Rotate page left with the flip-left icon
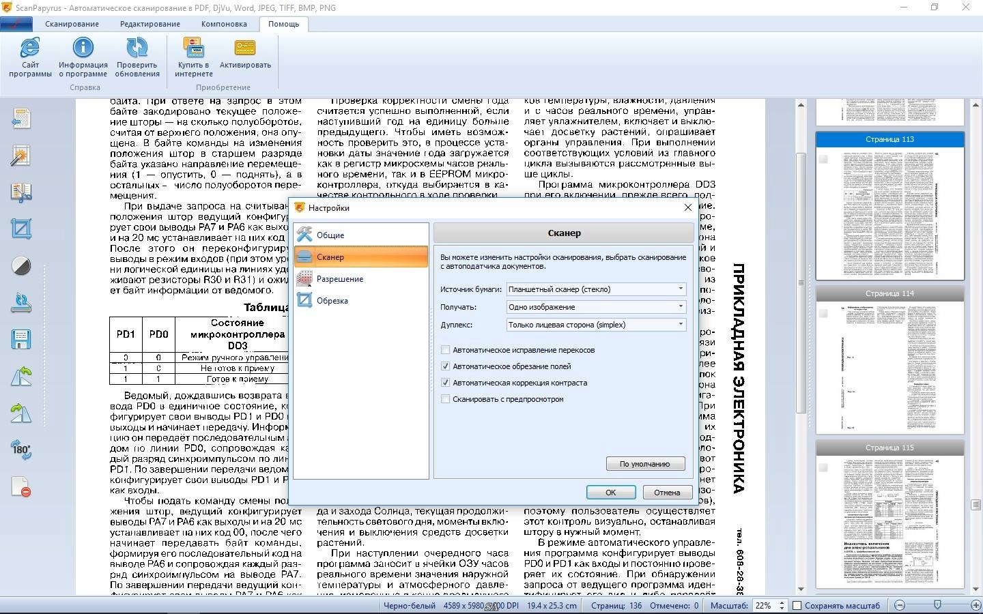The image size is (983, 614). 21,376
